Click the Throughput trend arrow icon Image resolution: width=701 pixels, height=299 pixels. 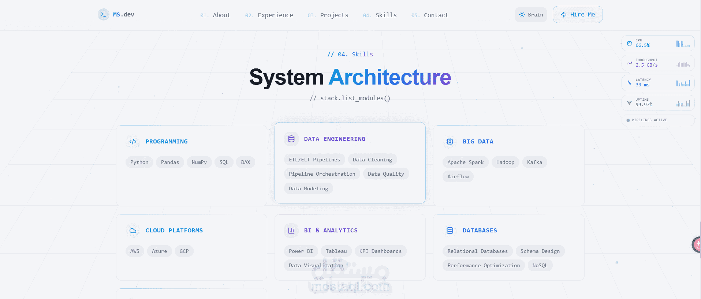tap(629, 63)
